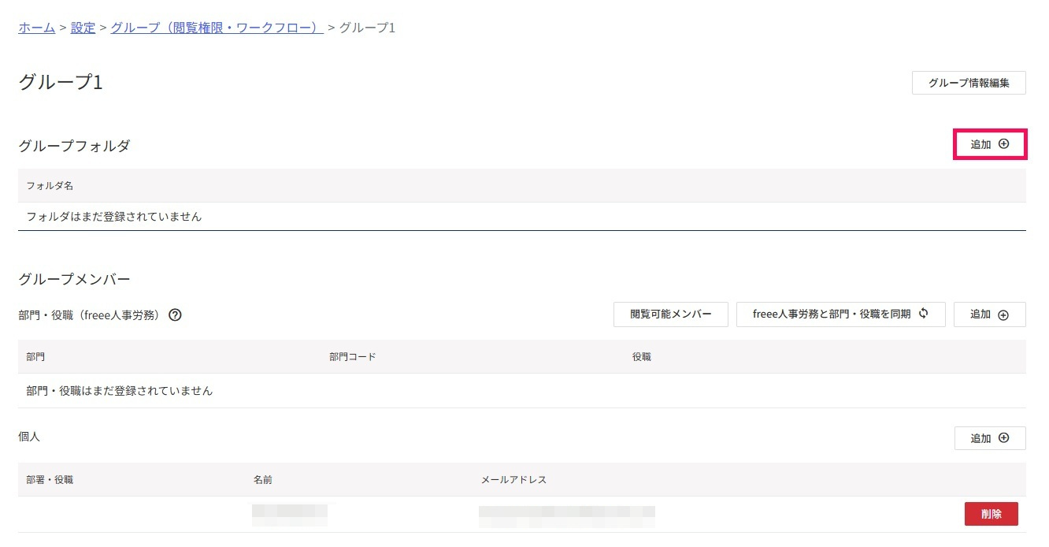The width and height of the screenshot is (1049, 547).
Task: Add an individual member with the 追加 button
Action: (x=990, y=438)
